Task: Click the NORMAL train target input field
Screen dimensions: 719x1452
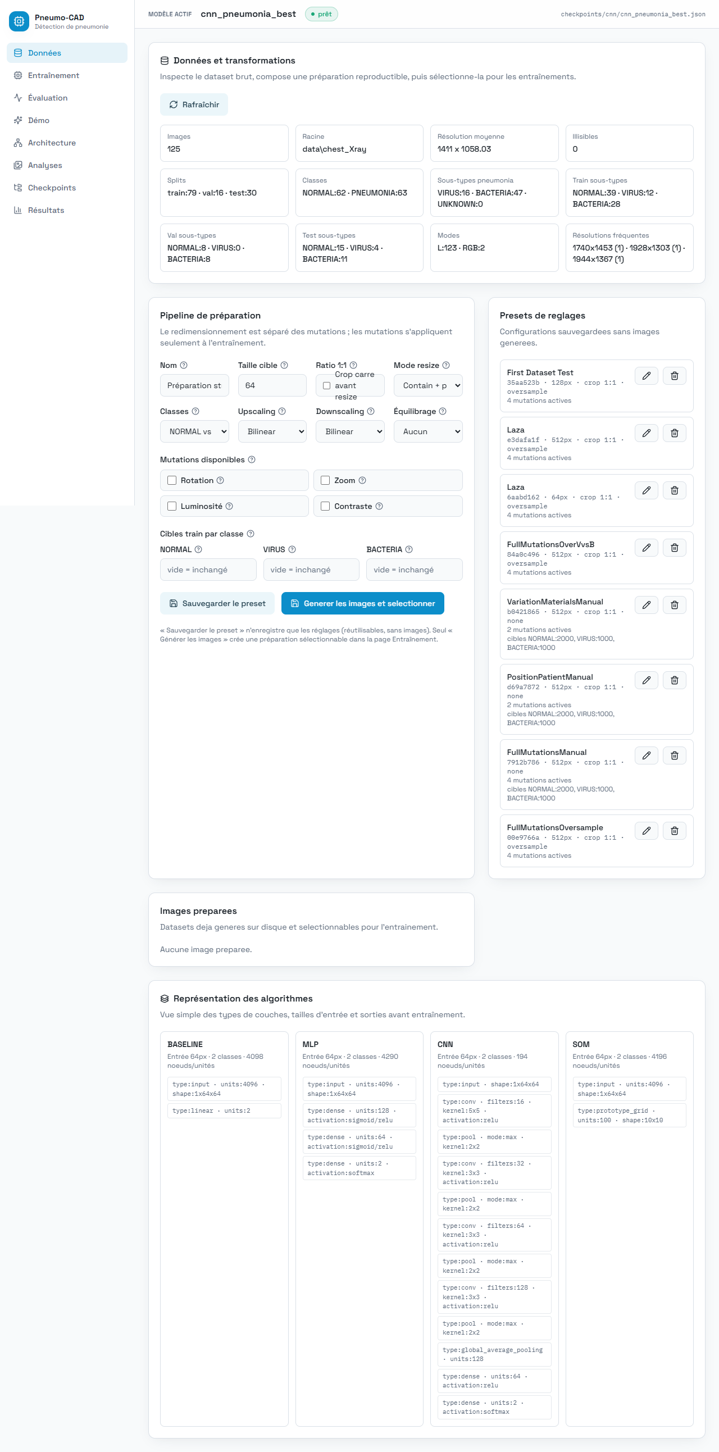Action: (208, 570)
